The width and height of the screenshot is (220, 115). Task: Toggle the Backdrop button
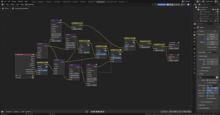tap(162, 5)
